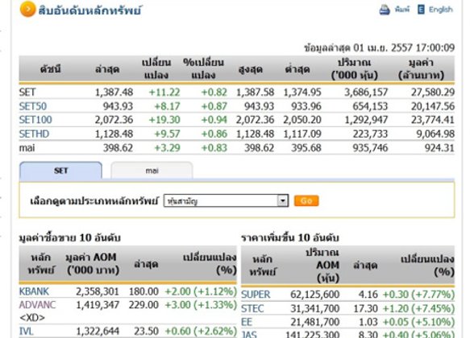
Task: Open the STEC stock link
Action: click(x=252, y=308)
